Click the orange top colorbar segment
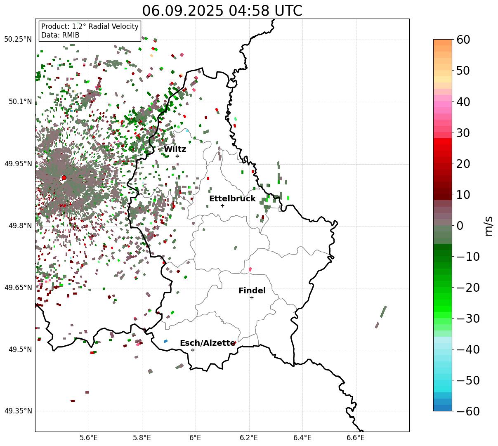Viewport: 498px width, 446px height. [x=443, y=43]
